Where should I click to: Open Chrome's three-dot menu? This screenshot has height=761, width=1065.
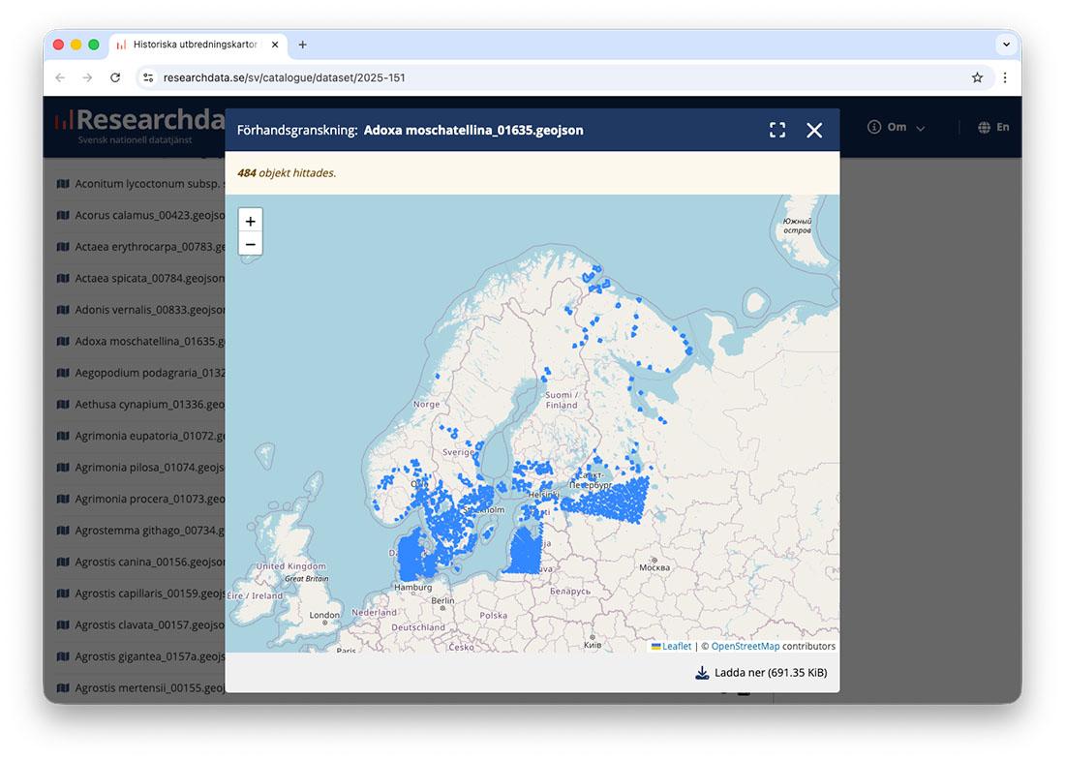pyautogui.click(x=1005, y=77)
